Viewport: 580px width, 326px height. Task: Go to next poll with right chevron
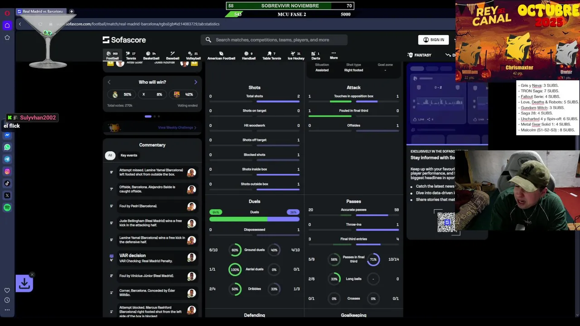[196, 82]
